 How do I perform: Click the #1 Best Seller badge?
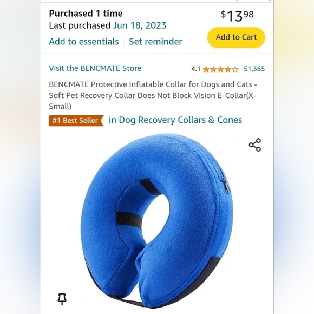[x=76, y=121]
